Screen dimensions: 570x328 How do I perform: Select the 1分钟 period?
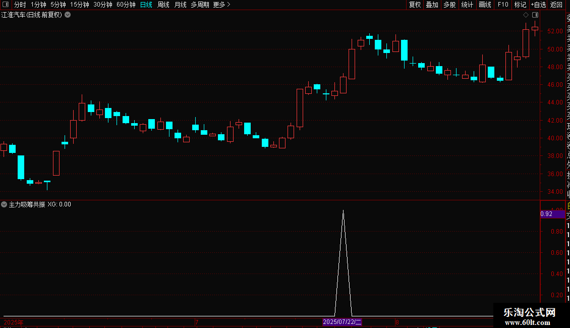[x=38, y=5]
